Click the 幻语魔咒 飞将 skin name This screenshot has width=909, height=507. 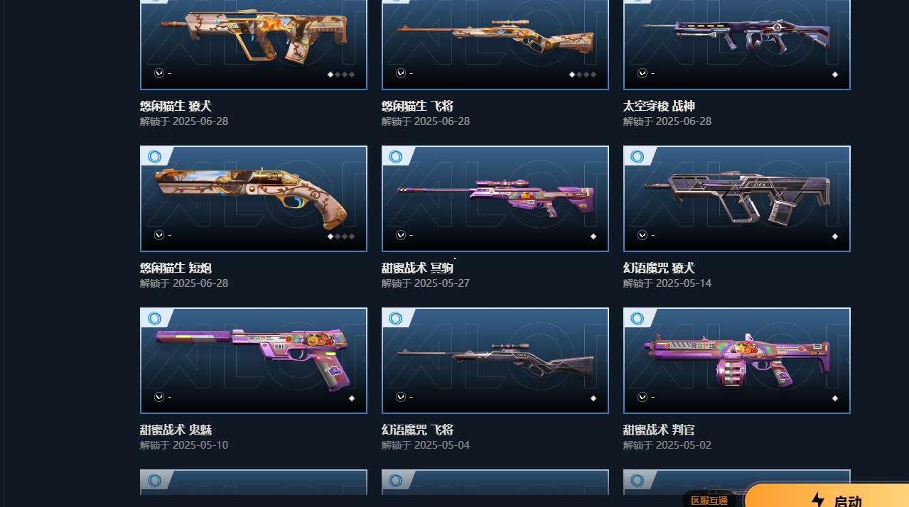pos(417,430)
